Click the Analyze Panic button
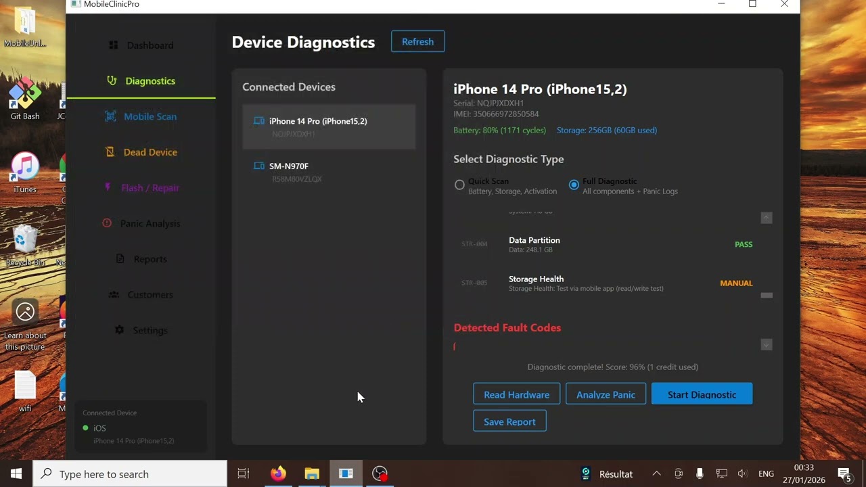866x487 pixels. (x=606, y=394)
